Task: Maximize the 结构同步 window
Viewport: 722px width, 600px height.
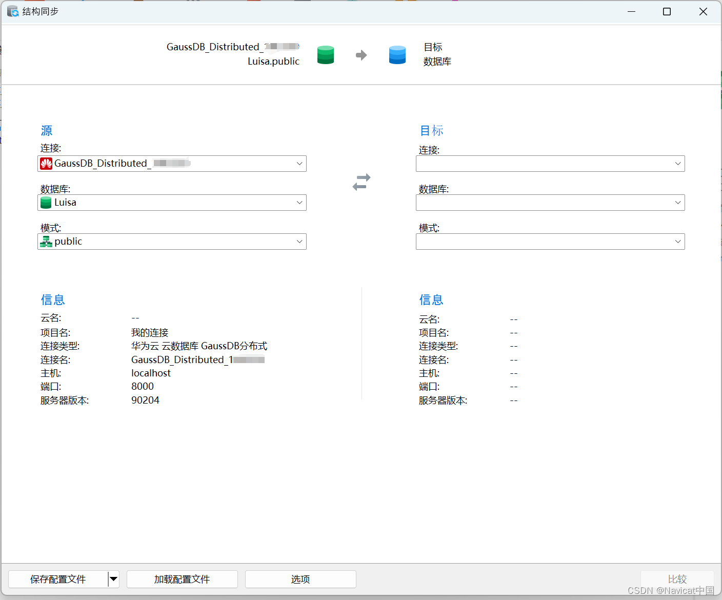Action: pyautogui.click(x=667, y=11)
